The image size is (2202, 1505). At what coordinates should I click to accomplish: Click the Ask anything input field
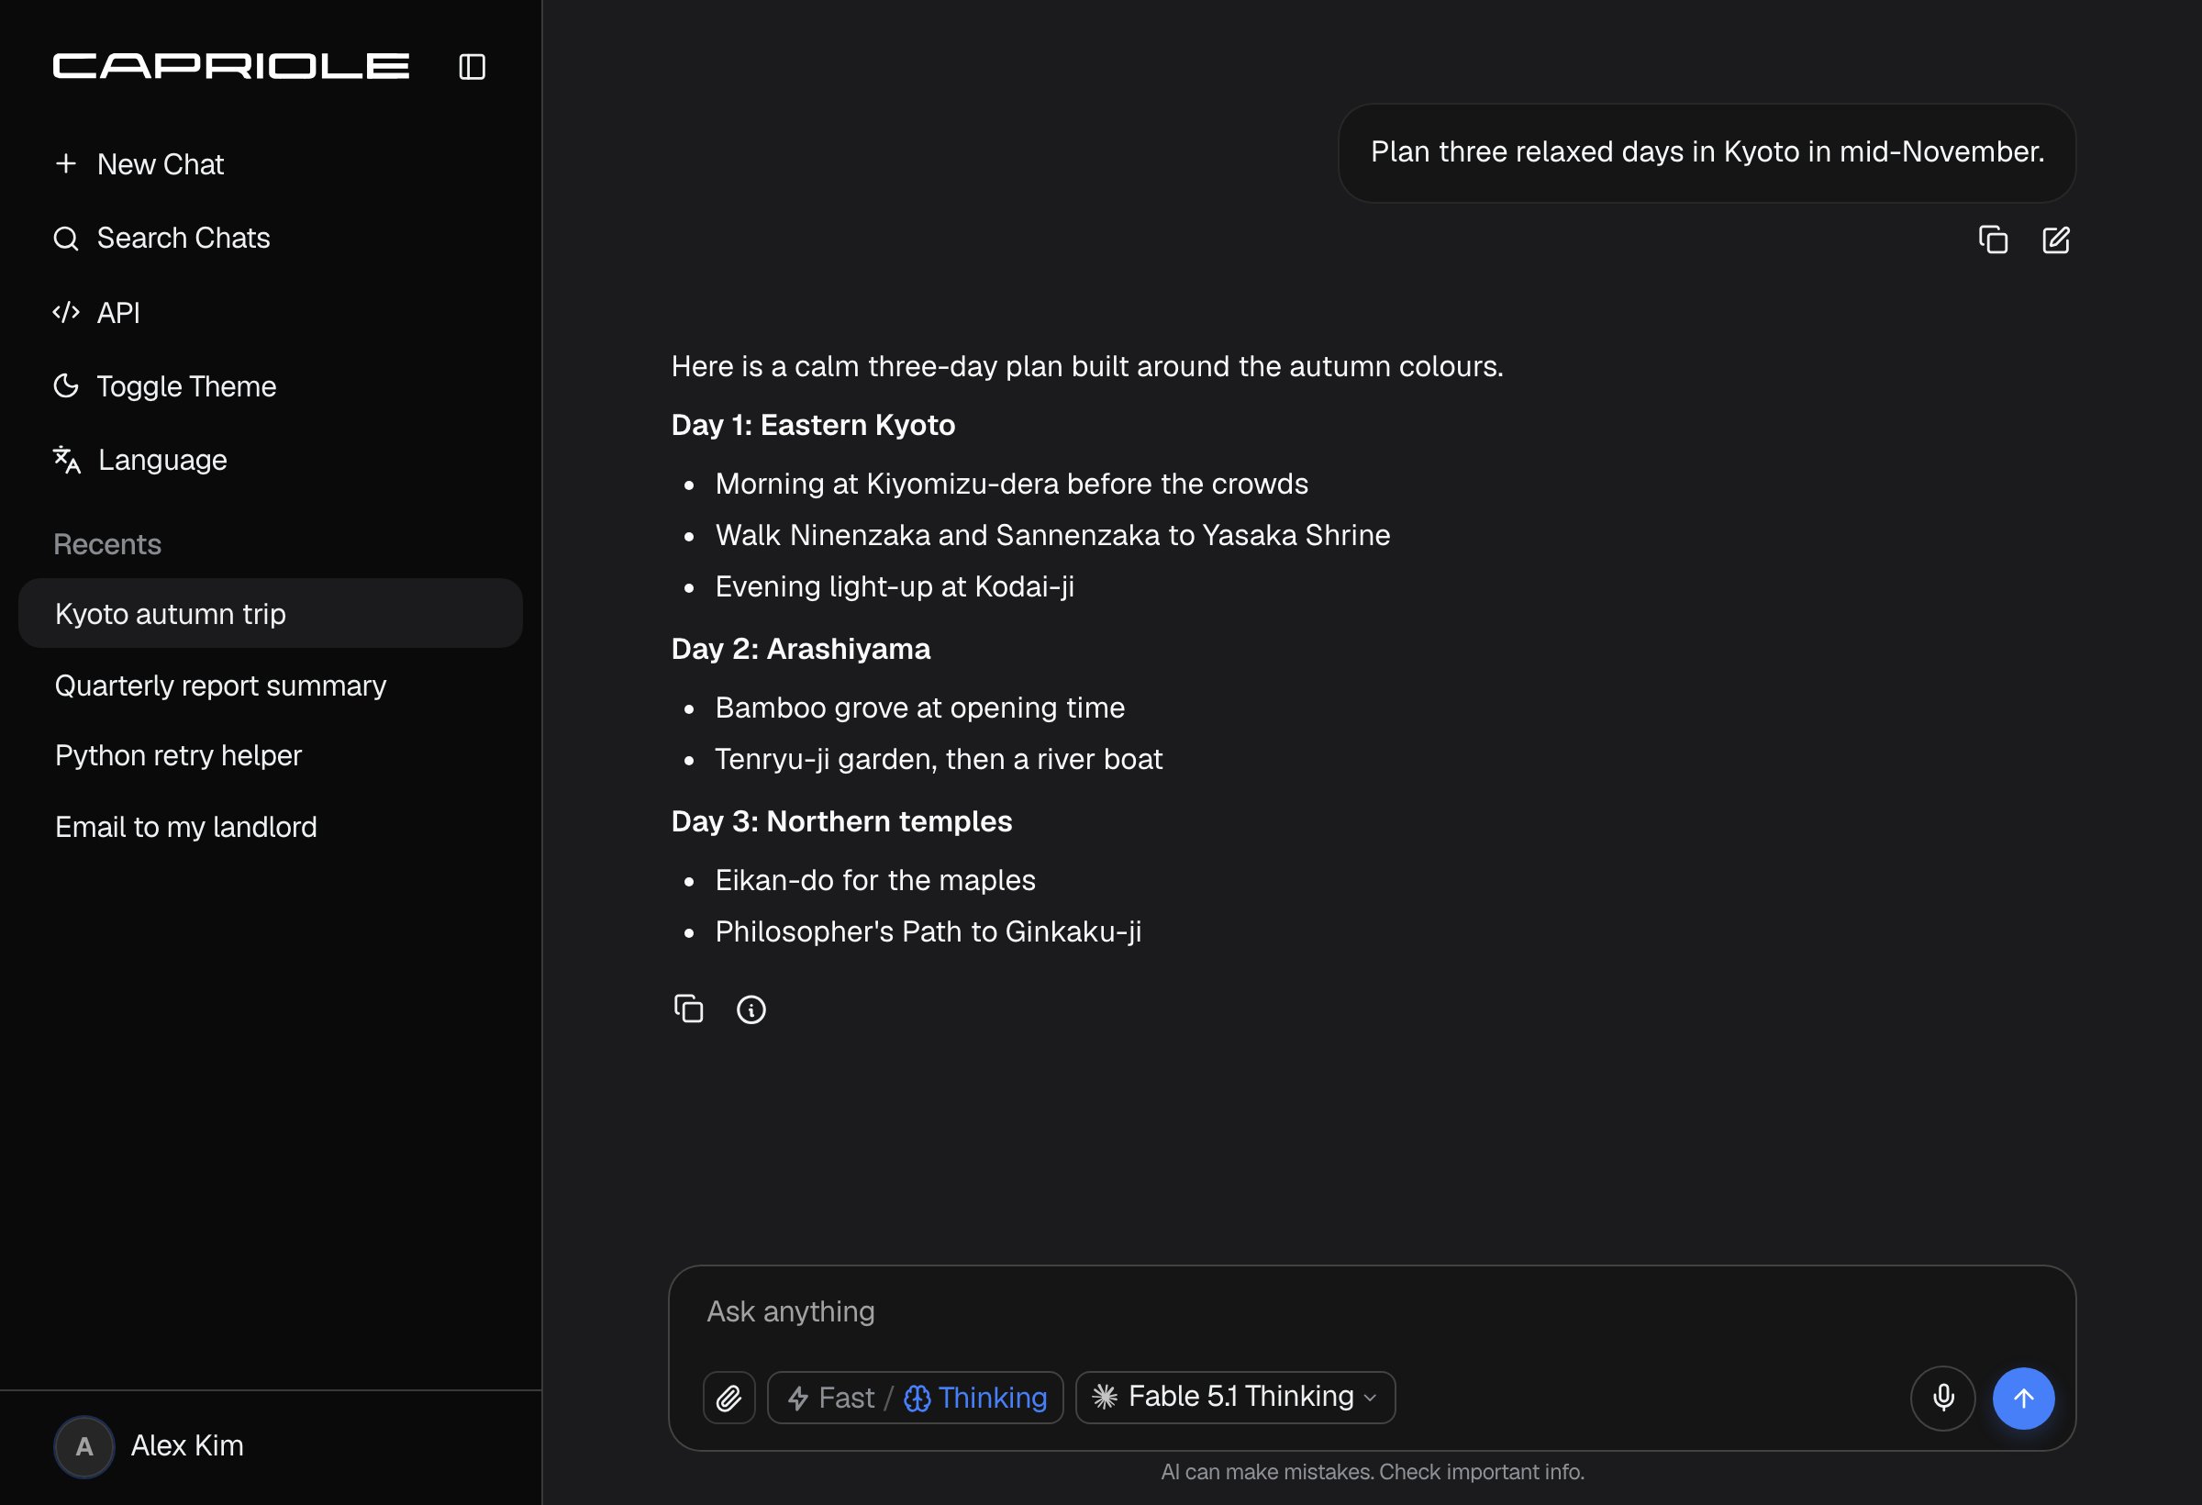coord(1372,1312)
